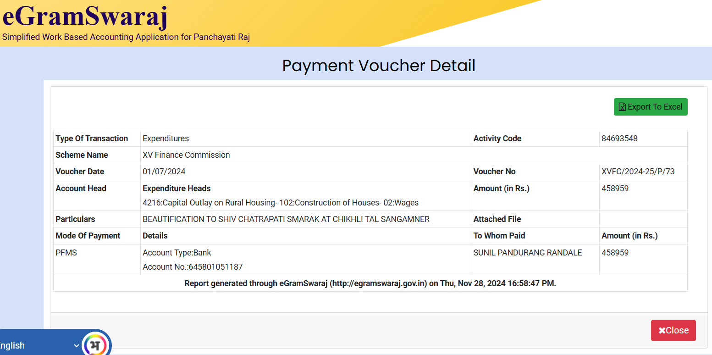This screenshot has height=355, width=712.
Task: Click the Payment Voucher Detail heading
Action: 379,66
